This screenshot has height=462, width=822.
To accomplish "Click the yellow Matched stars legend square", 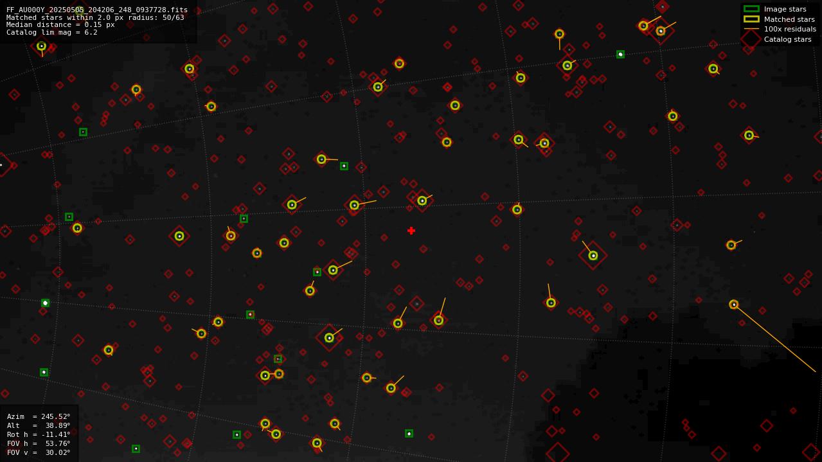I will (751, 19).
